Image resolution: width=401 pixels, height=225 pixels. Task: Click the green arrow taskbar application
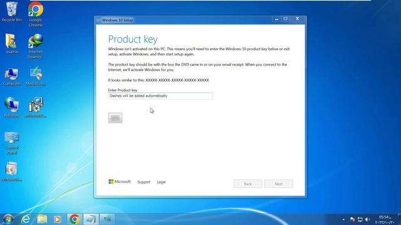coord(107,219)
